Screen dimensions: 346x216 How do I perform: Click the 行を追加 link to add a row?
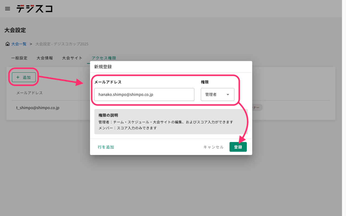pyautogui.click(x=106, y=147)
